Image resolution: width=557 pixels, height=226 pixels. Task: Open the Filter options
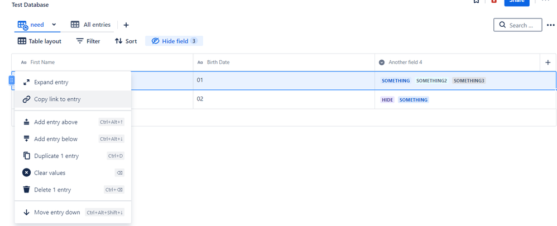click(88, 41)
